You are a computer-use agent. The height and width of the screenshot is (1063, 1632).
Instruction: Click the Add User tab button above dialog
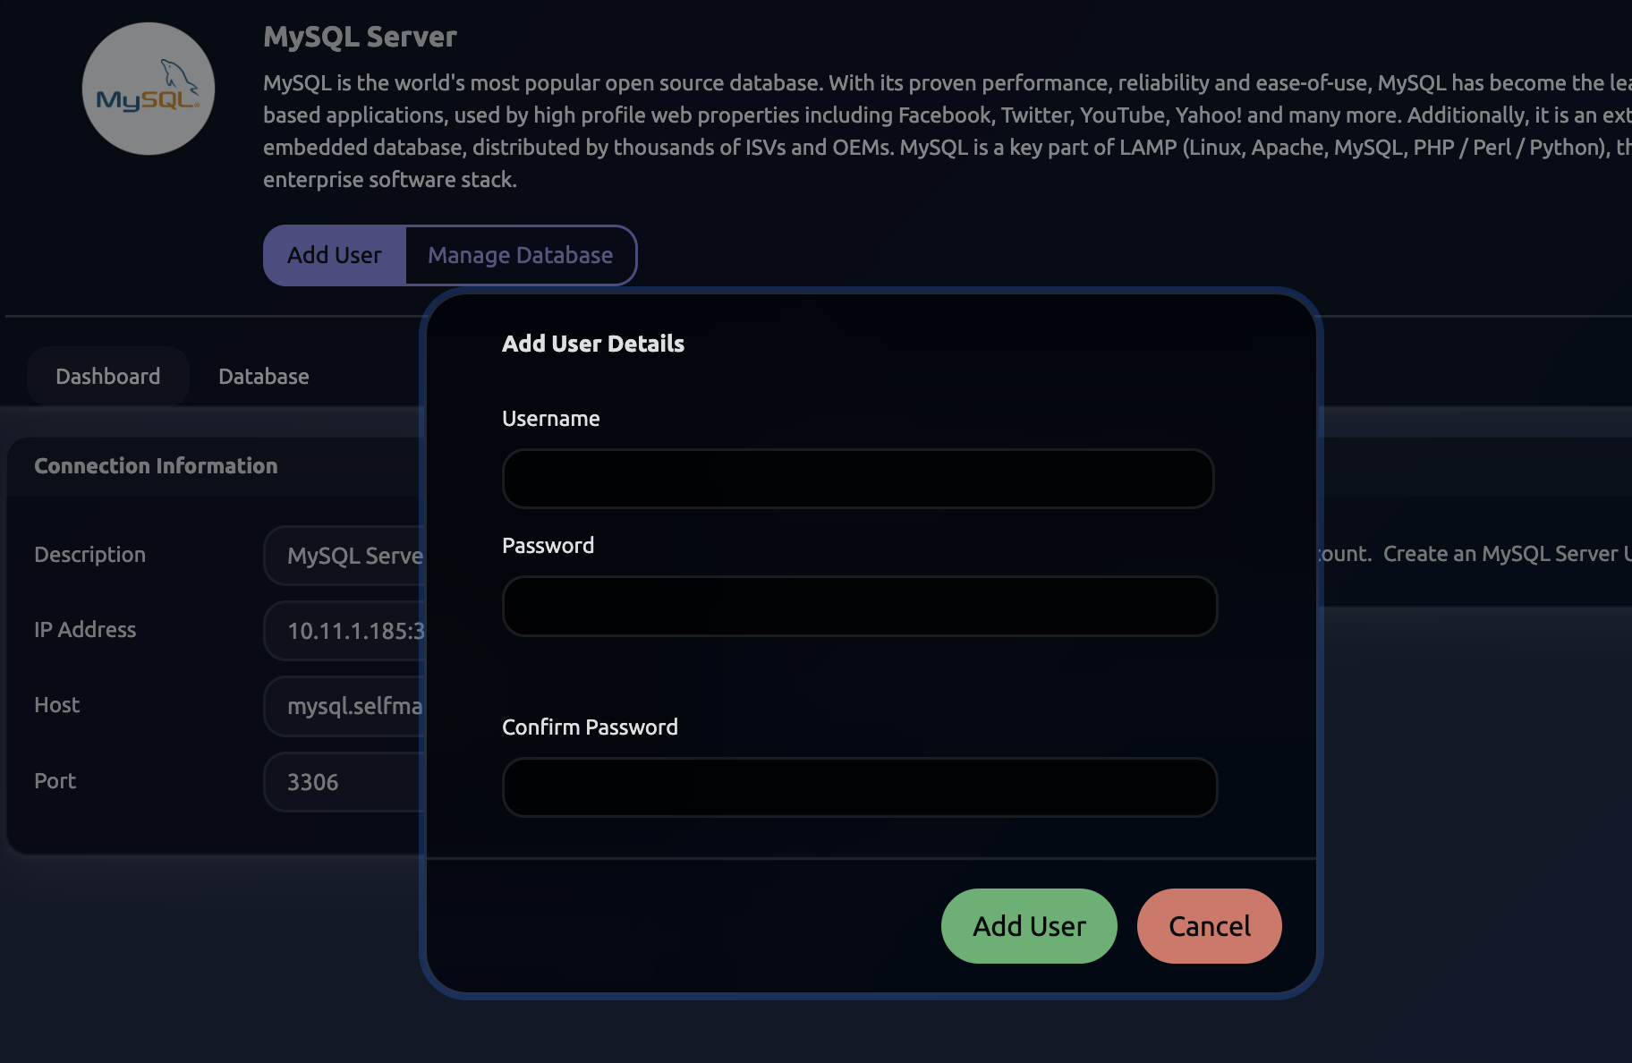click(335, 255)
